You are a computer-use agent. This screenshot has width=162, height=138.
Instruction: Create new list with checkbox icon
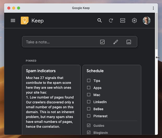pos(102,42)
